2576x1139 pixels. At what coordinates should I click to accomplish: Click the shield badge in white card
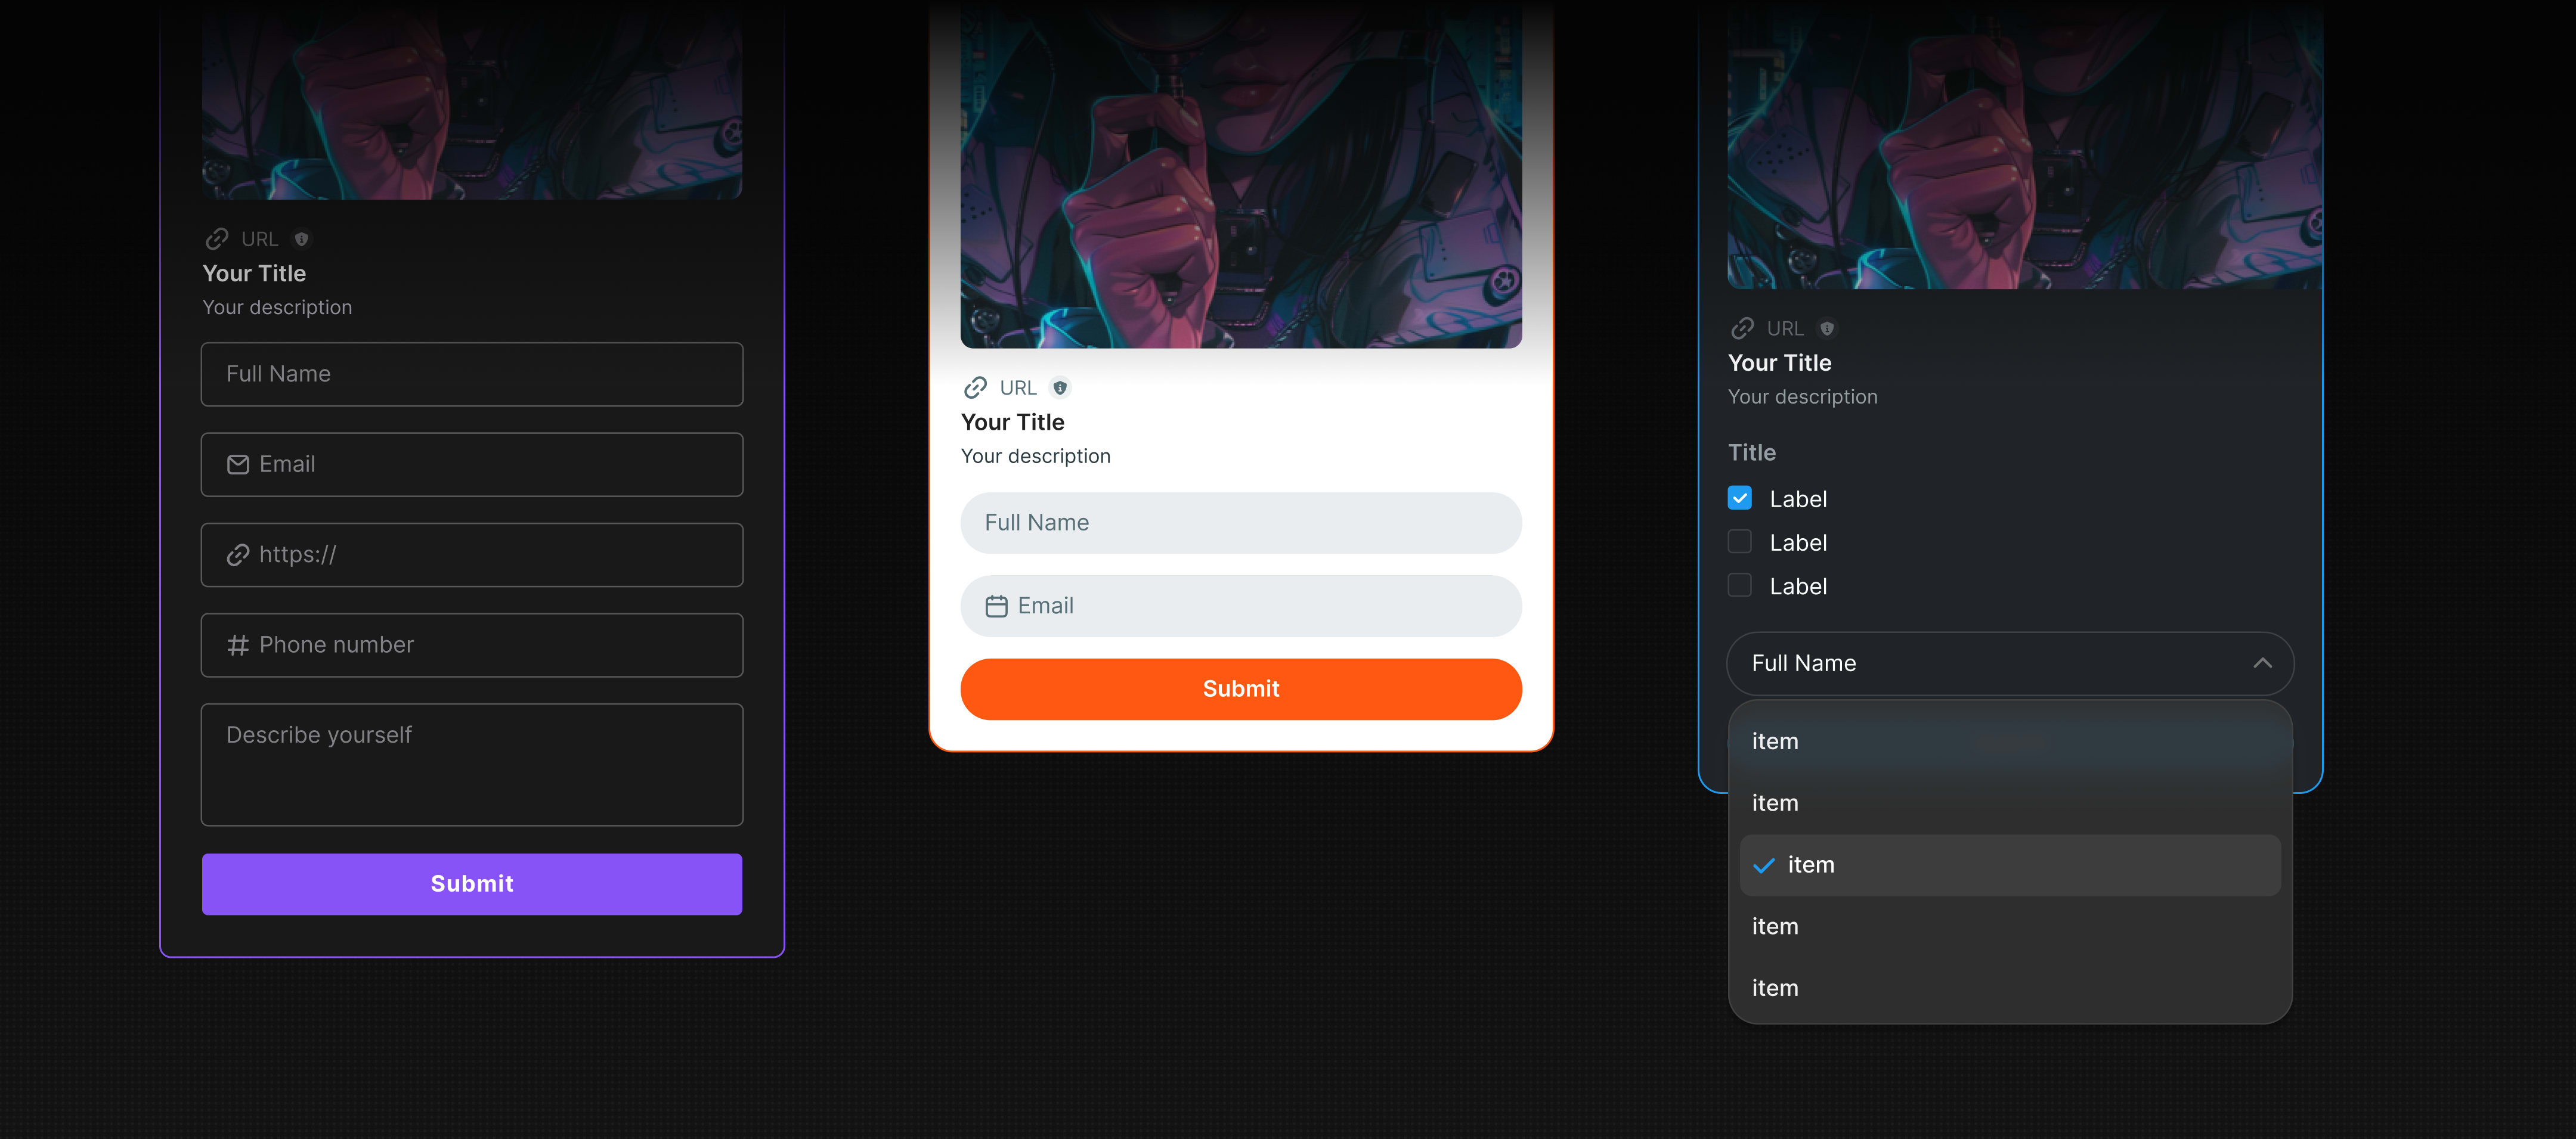1060,387
